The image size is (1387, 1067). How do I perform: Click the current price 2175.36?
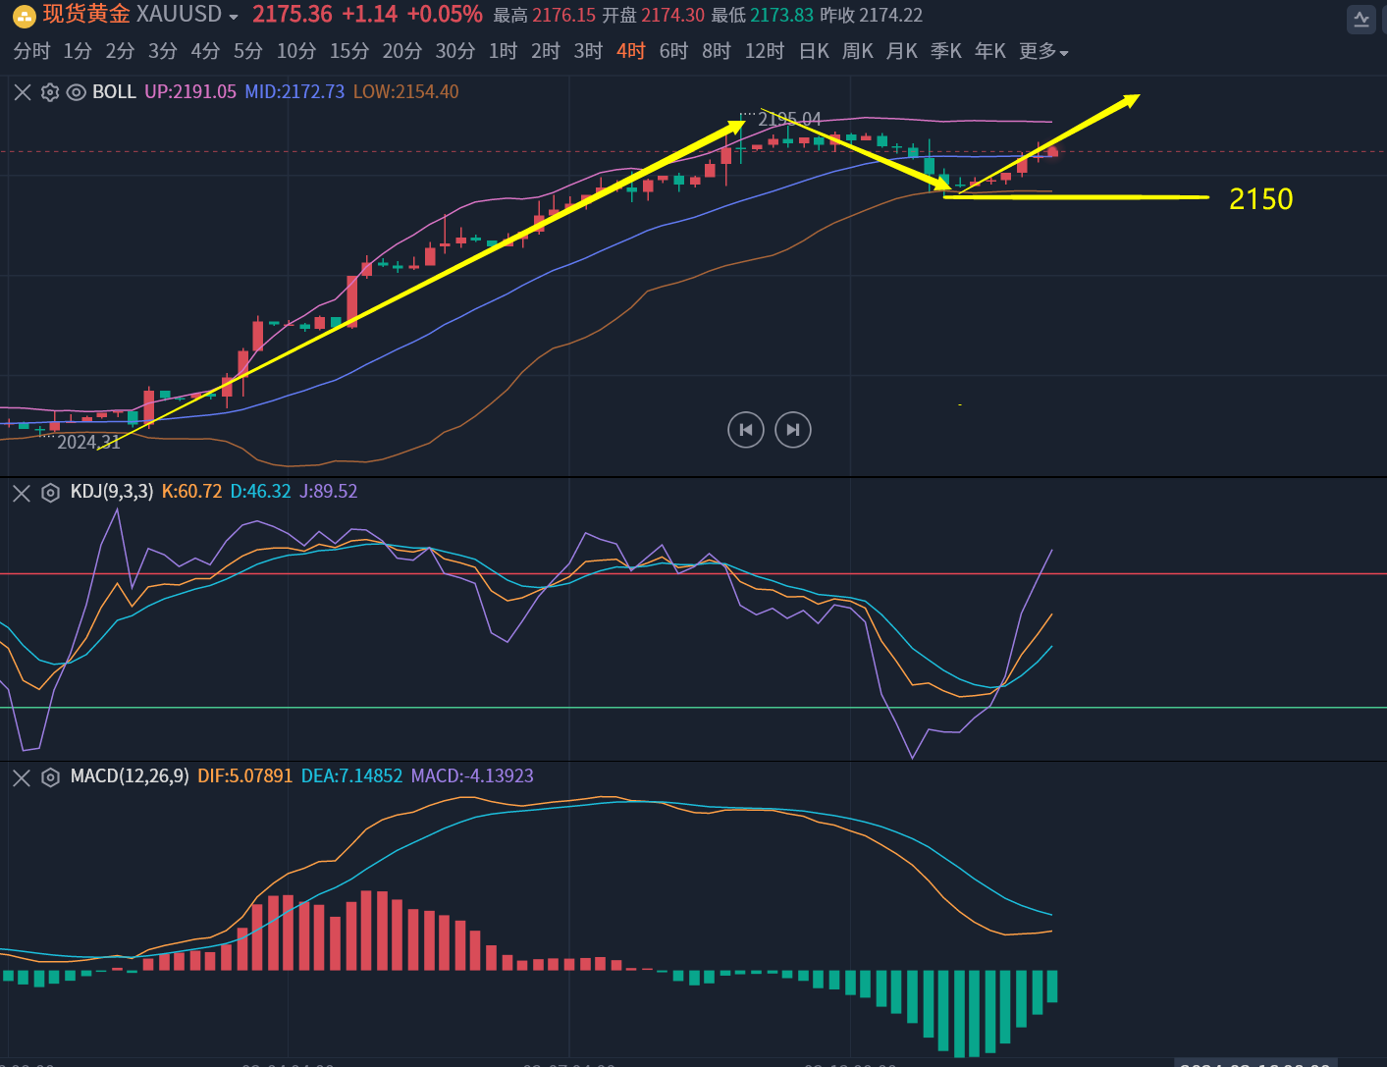coord(293,15)
